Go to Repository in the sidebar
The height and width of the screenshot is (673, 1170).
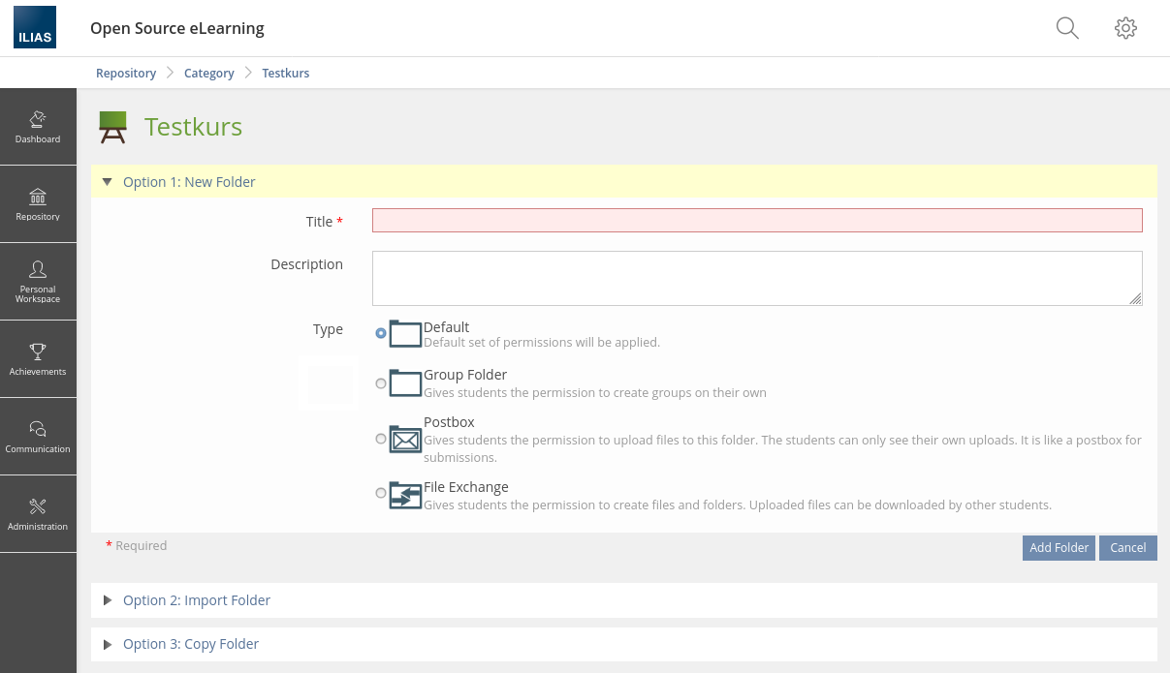[38, 204]
